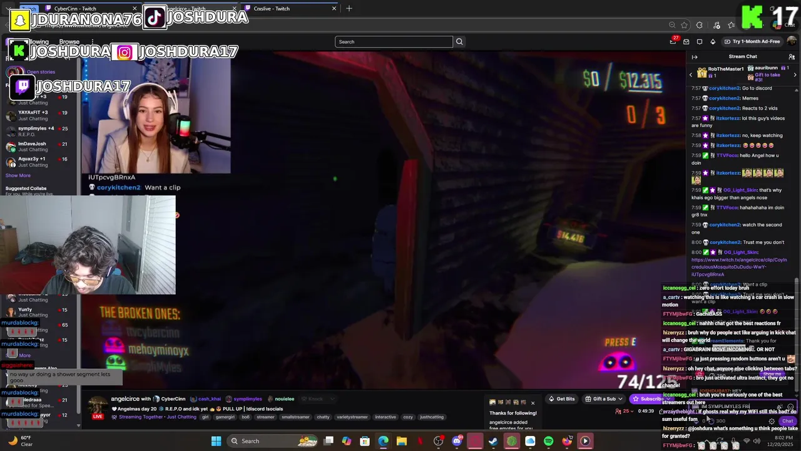Image resolution: width=801 pixels, height=451 pixels.
Task: Open the symplimyles co-streamer link
Action: 248,399
